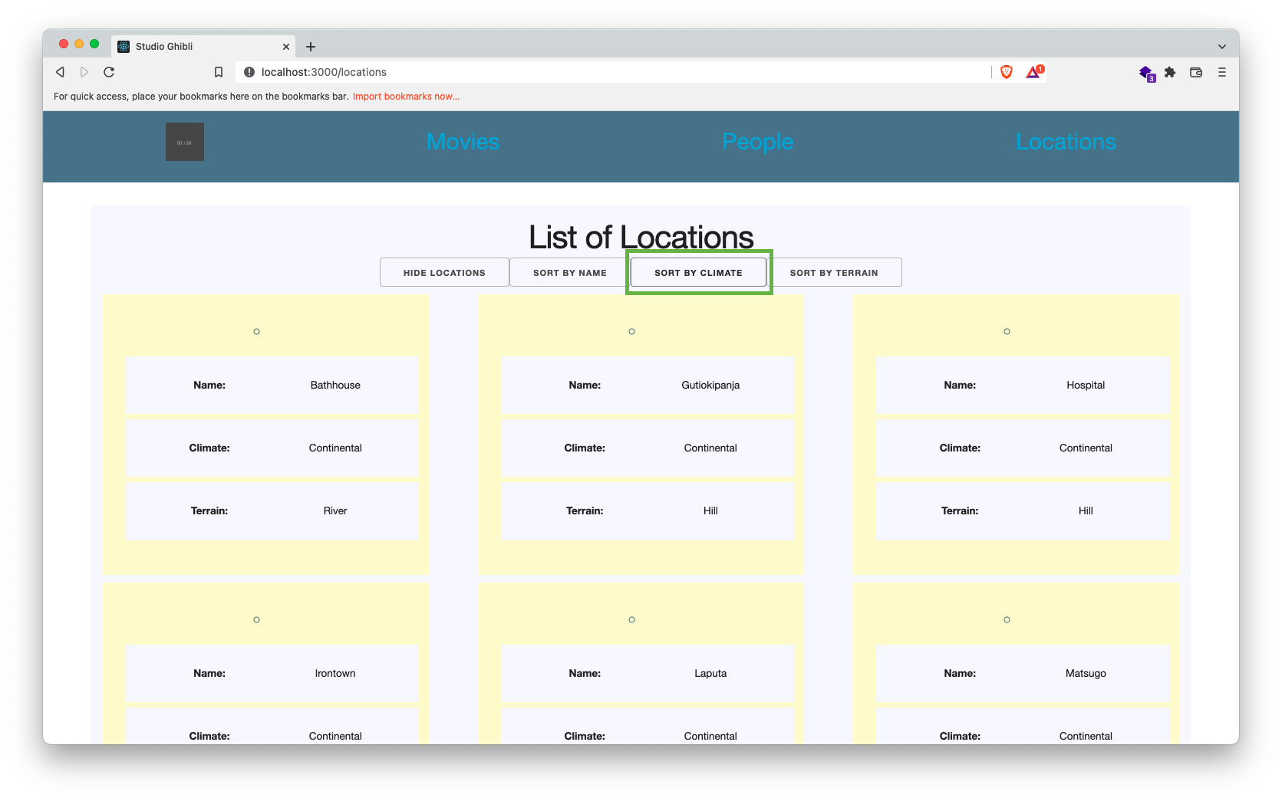
Task: Sort locations by name
Action: coord(570,272)
